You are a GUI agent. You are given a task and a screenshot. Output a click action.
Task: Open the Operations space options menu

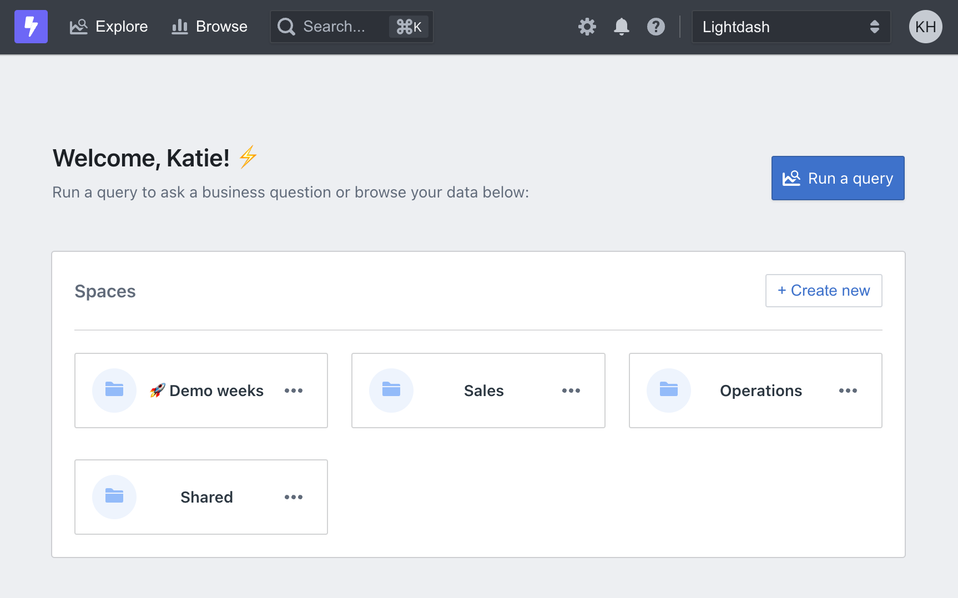click(x=848, y=391)
